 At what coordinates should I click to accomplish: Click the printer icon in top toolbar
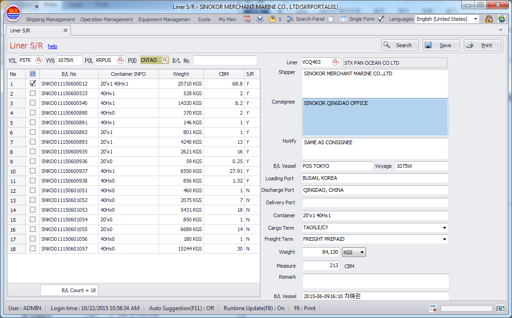(x=260, y=19)
